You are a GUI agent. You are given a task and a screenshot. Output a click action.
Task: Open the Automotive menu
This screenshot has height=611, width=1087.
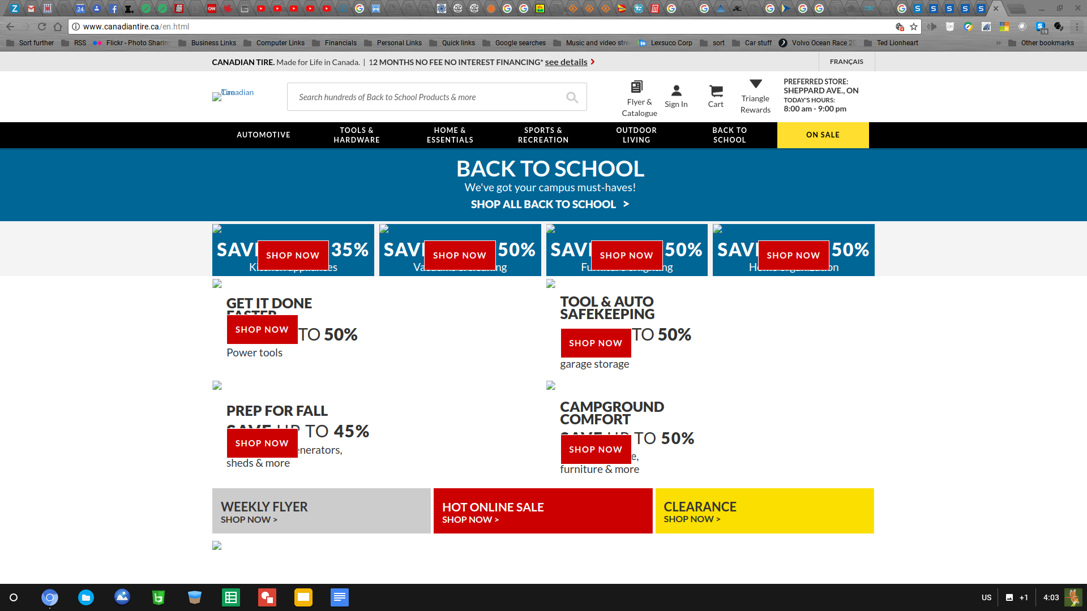pos(263,135)
